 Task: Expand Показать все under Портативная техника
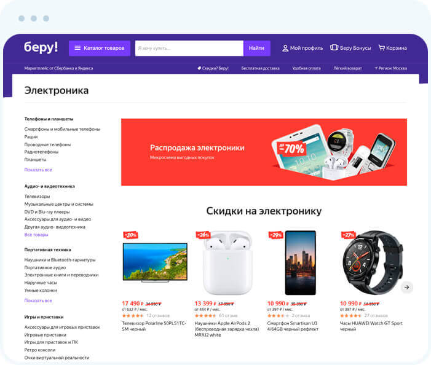coord(38,300)
